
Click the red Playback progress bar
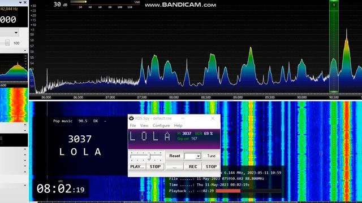228,191
